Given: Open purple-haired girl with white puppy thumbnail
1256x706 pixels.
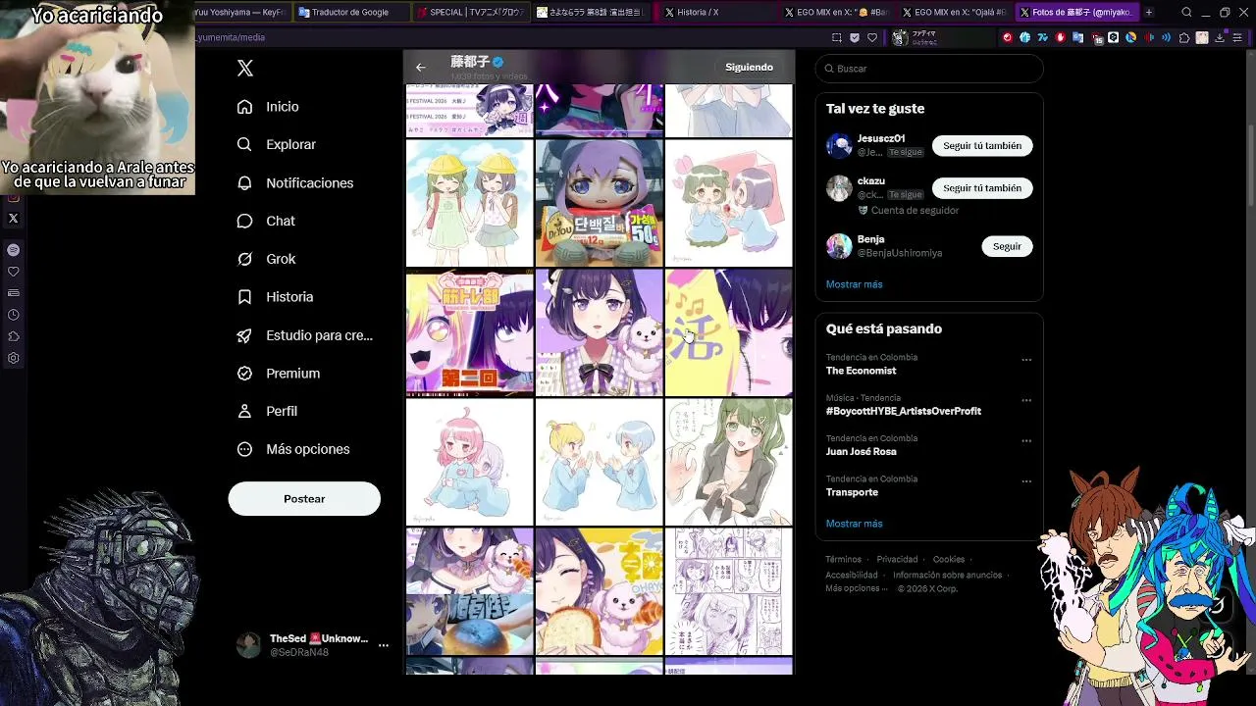Looking at the screenshot, I should [600, 332].
